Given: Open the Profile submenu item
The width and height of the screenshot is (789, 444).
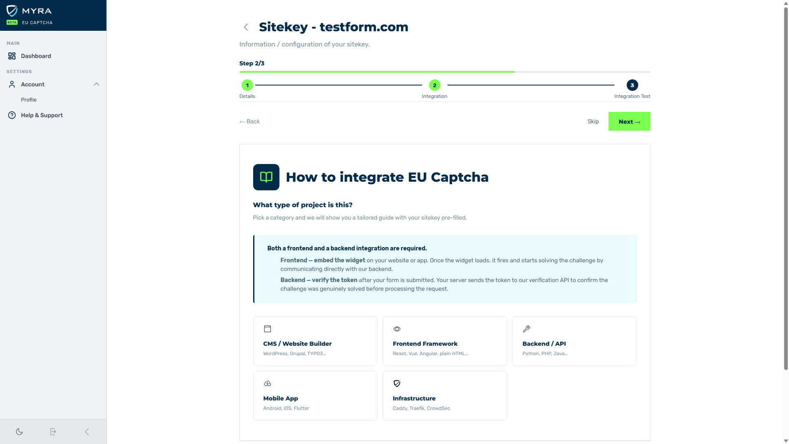Looking at the screenshot, I should point(29,99).
